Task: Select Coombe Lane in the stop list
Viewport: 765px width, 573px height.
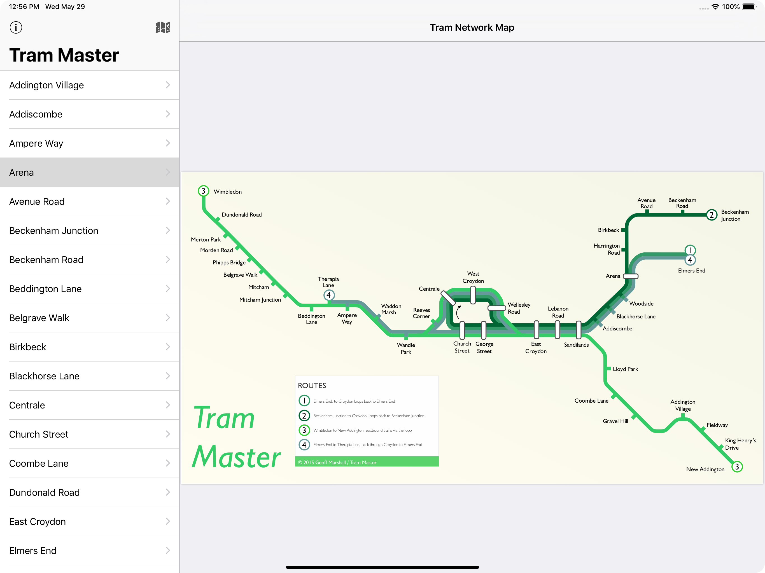Action: click(x=90, y=463)
